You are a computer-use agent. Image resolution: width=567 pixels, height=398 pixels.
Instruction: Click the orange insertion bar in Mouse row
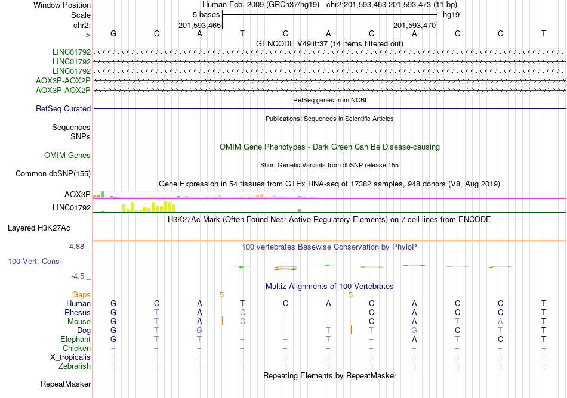[222, 321]
